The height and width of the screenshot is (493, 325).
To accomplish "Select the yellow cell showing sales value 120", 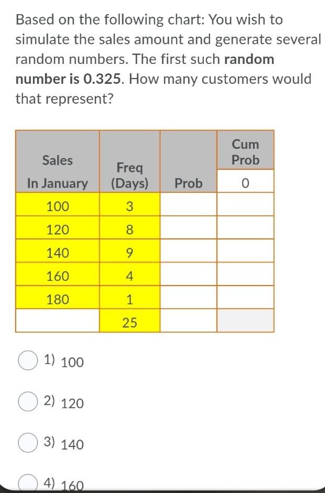I will tap(57, 229).
